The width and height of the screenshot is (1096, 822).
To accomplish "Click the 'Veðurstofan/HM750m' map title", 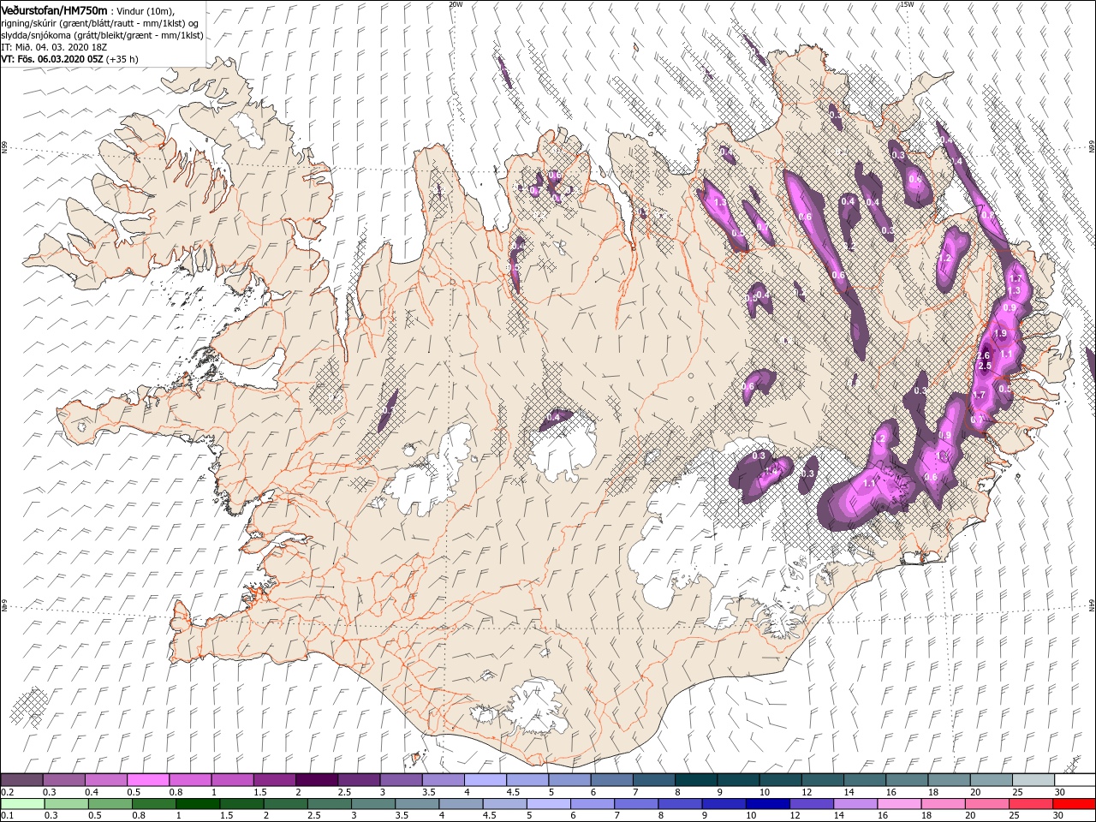I will [54, 9].
